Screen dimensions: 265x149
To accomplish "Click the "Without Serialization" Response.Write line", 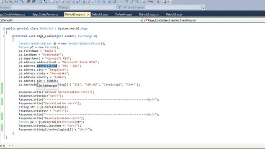I will point(56,92).
